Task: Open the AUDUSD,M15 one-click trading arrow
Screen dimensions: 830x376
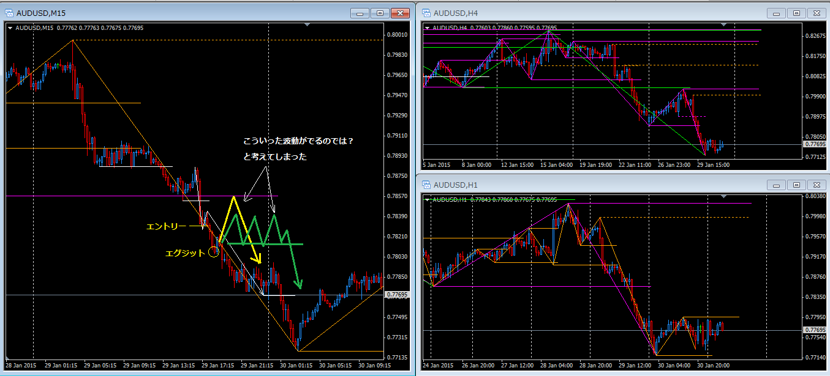Action: (10, 28)
